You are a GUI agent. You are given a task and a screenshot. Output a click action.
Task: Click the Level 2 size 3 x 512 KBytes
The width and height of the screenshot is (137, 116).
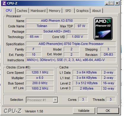coord(87,83)
